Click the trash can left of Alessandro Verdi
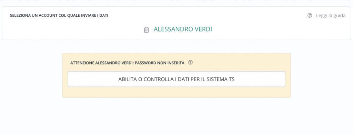 coord(146,29)
